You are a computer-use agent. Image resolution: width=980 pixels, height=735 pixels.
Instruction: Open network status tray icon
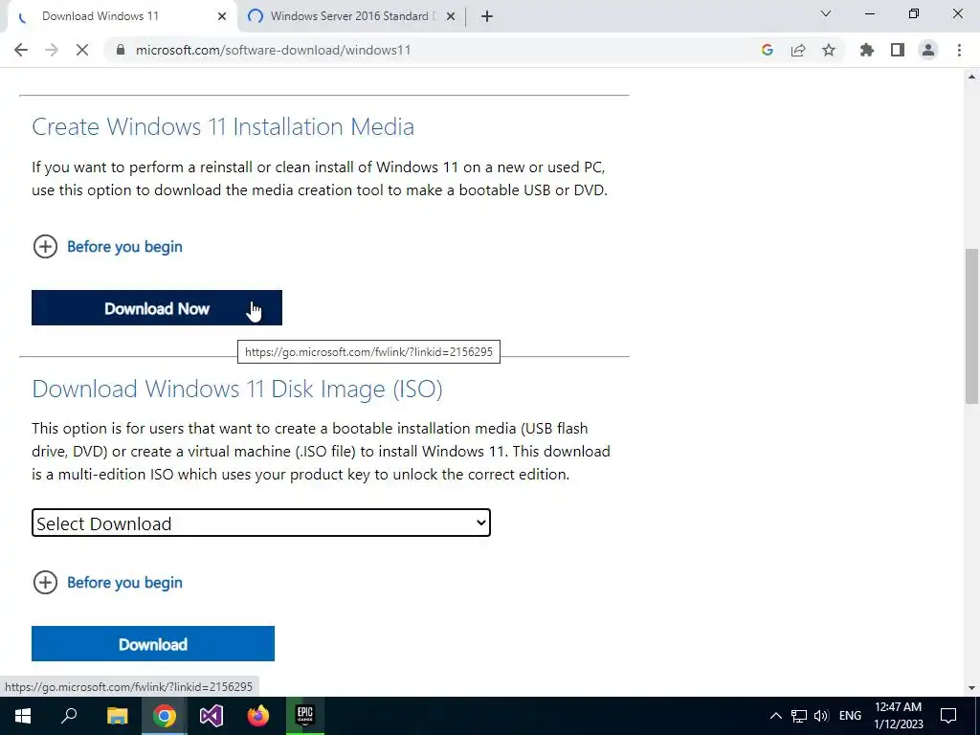pyautogui.click(x=799, y=716)
